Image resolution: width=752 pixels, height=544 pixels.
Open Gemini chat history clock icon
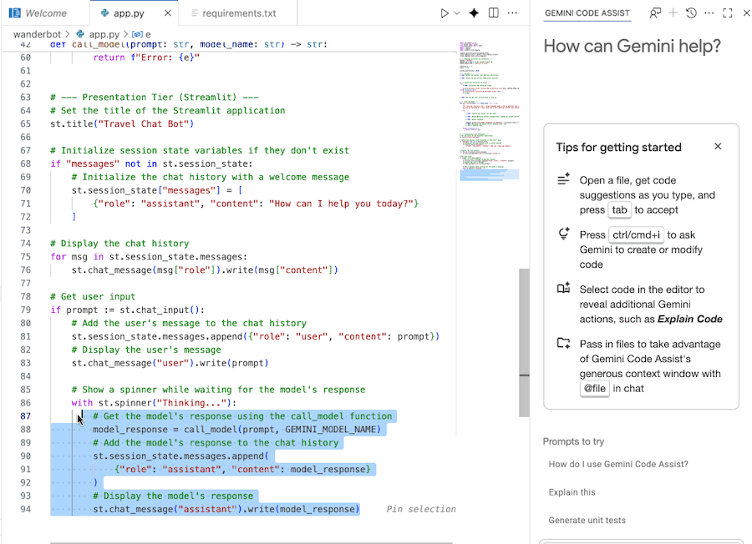pyautogui.click(x=691, y=13)
